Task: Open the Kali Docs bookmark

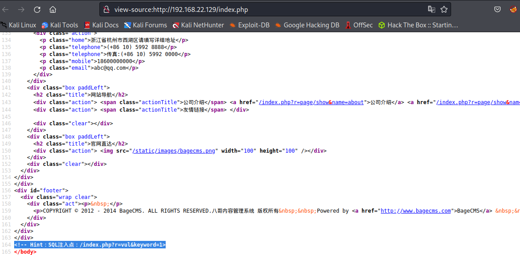Action: 101,25
